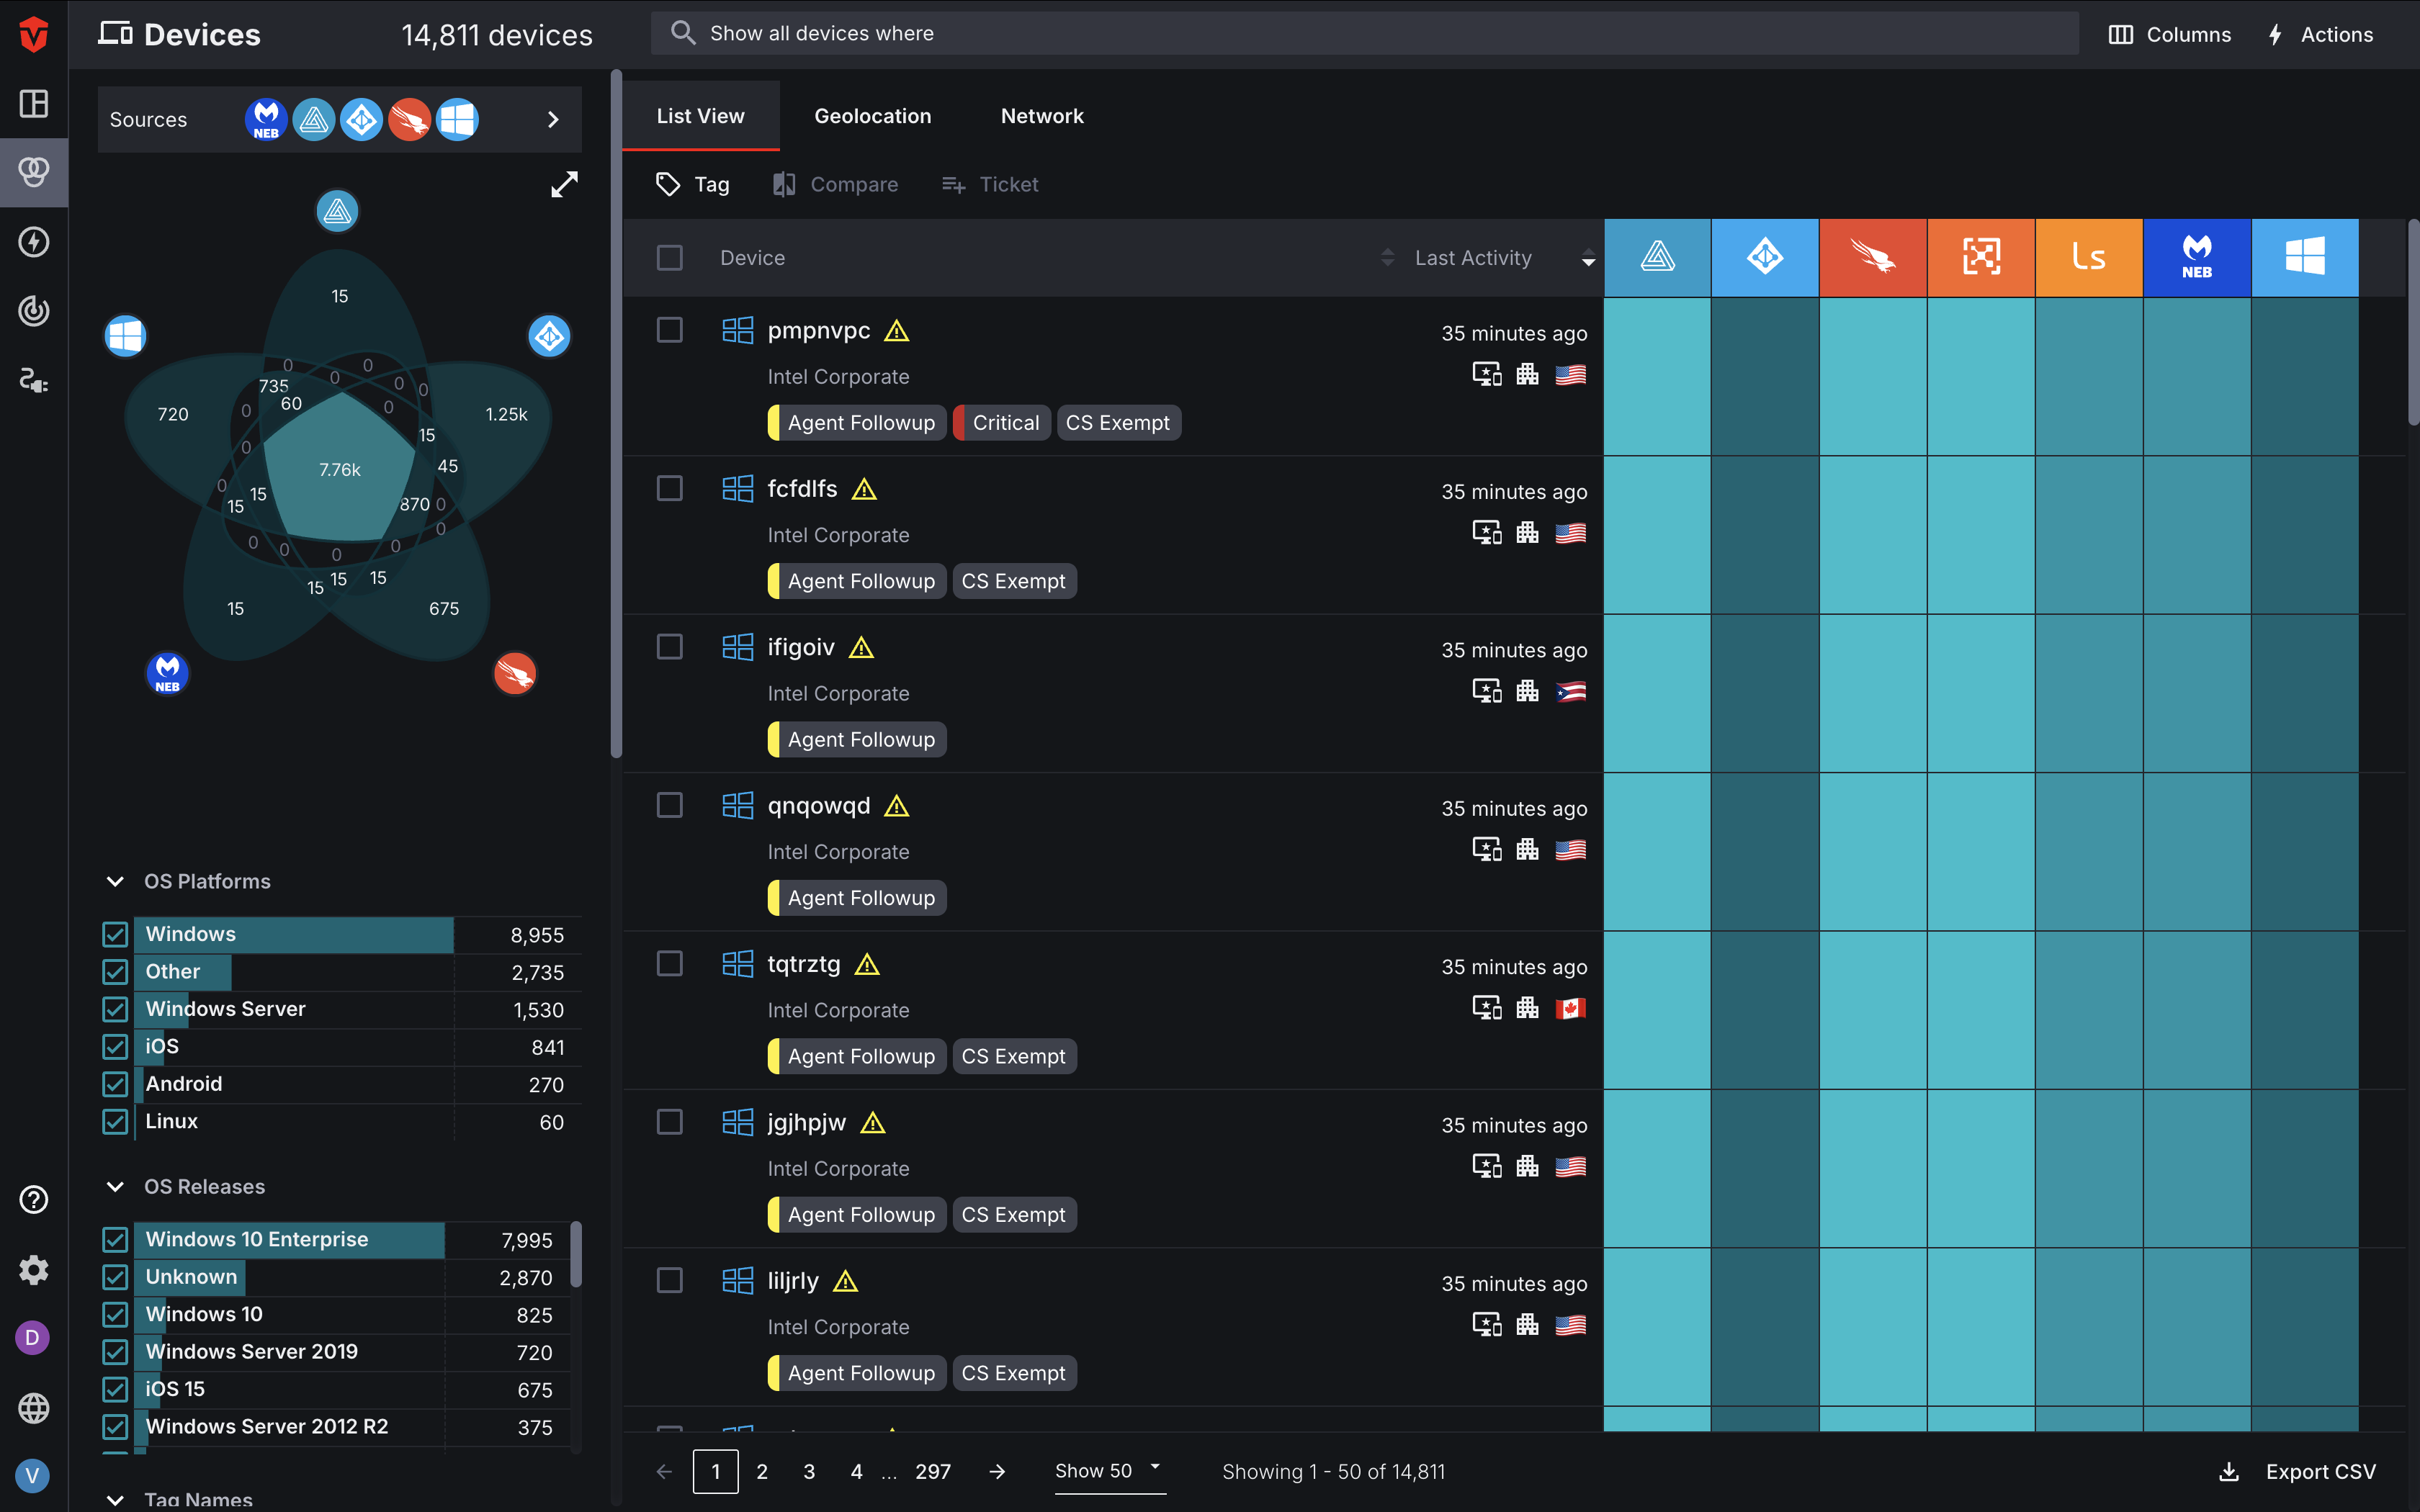Toggle the select-all devices checkbox

pos(670,258)
